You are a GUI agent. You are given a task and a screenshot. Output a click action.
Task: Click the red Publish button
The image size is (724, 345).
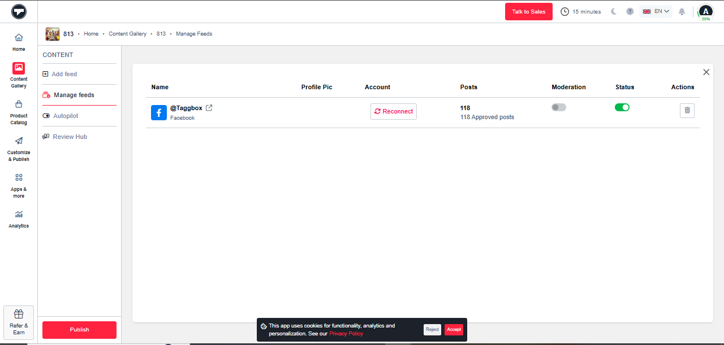click(79, 330)
